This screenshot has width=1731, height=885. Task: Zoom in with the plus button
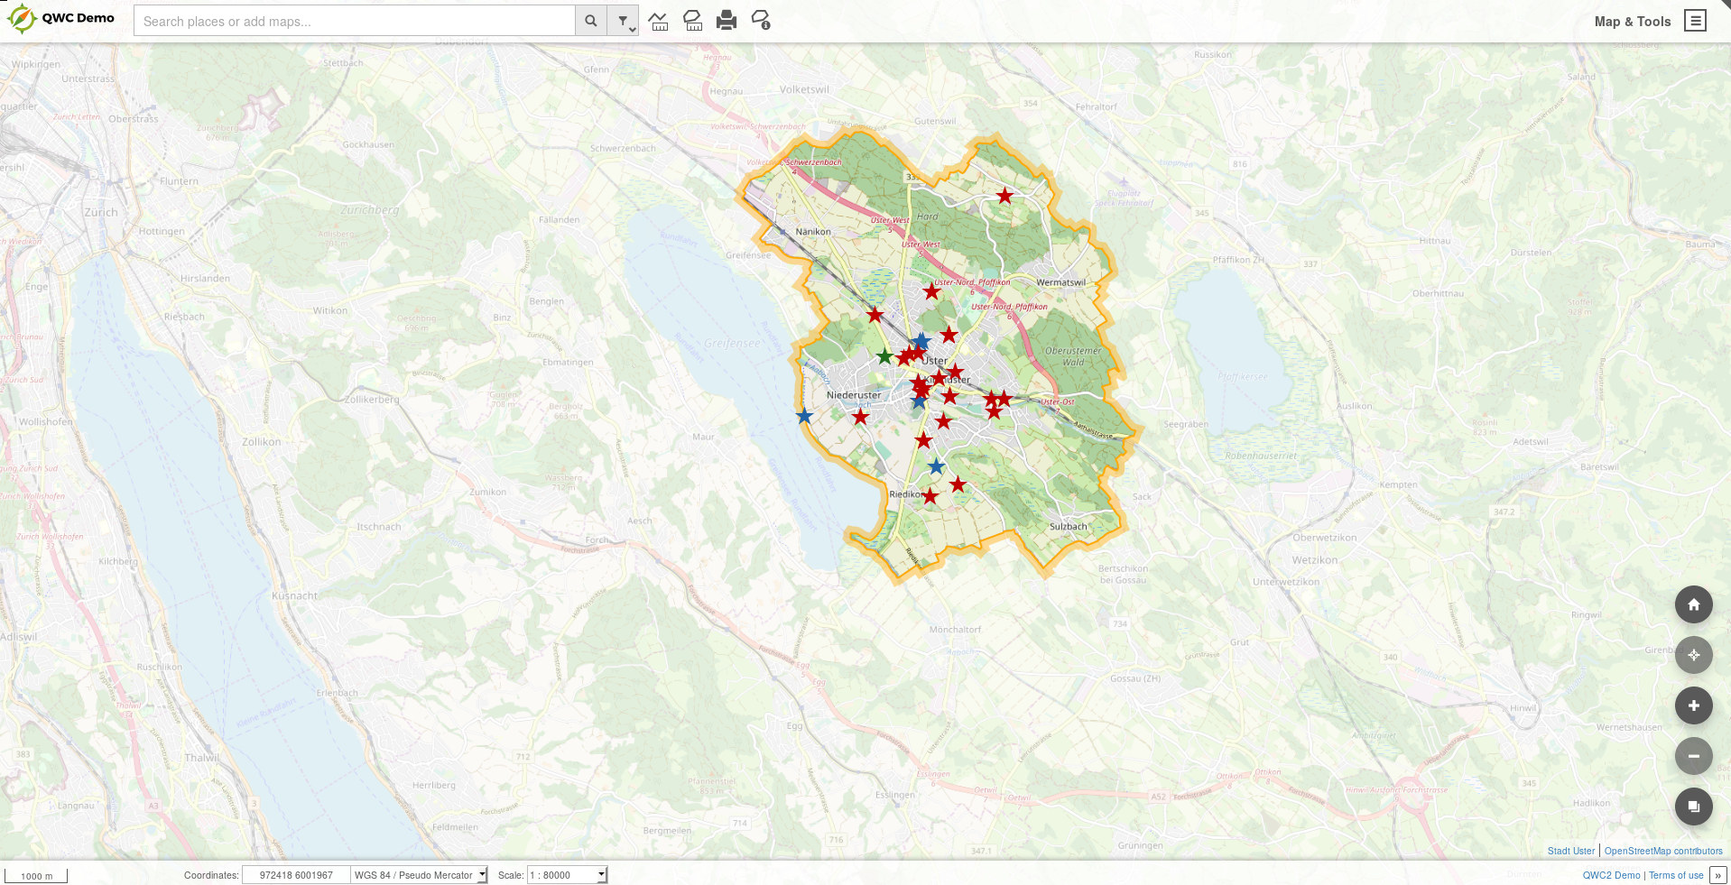point(1694,705)
